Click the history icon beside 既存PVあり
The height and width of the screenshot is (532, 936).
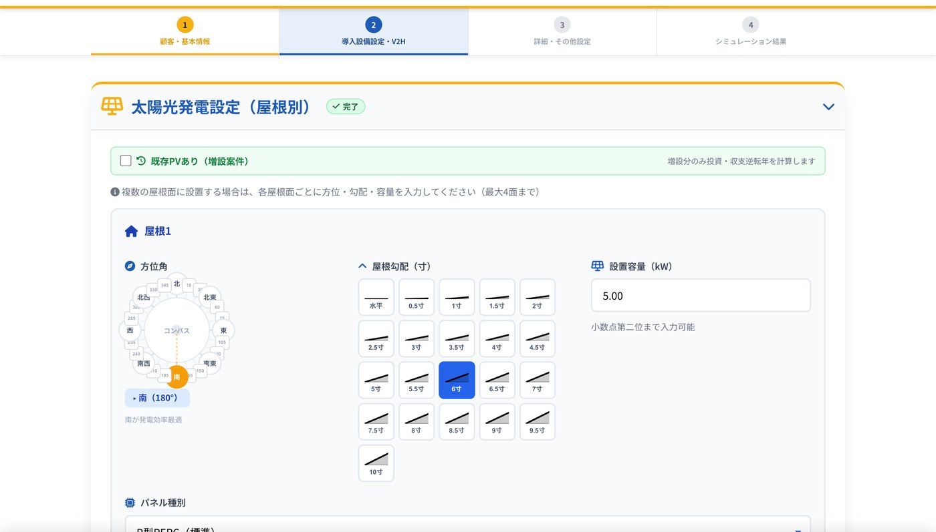[141, 161]
